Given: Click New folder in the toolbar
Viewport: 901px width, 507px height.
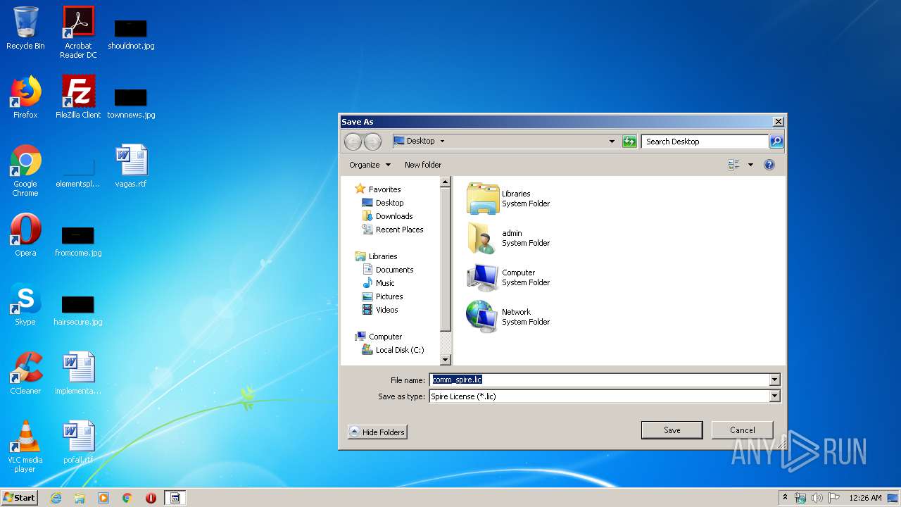Looking at the screenshot, I should [423, 165].
